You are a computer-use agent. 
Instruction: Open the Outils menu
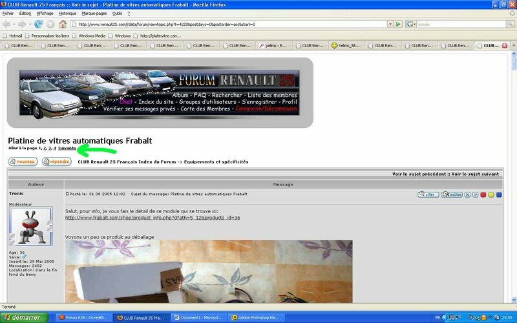tap(117, 14)
